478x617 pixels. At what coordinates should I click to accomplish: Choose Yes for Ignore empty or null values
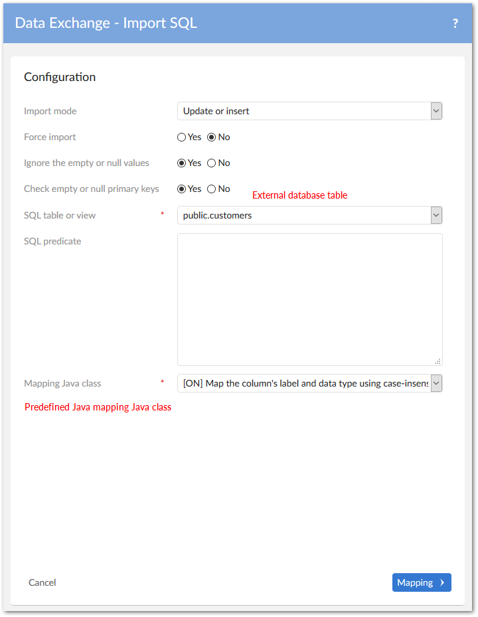tap(182, 163)
